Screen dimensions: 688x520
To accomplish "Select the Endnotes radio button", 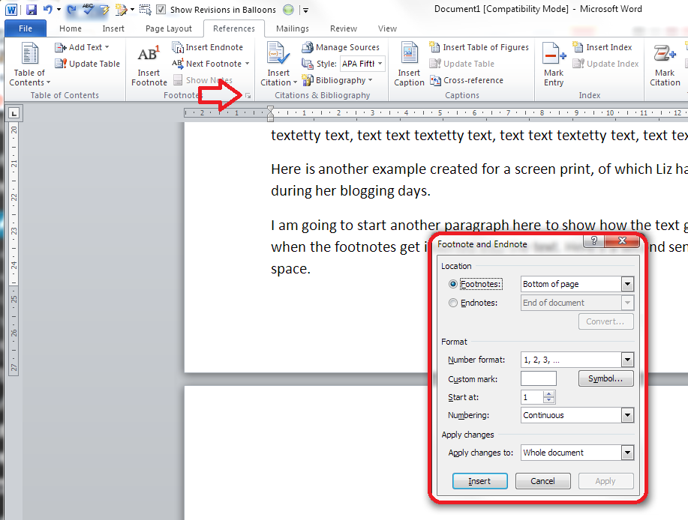I will point(452,303).
